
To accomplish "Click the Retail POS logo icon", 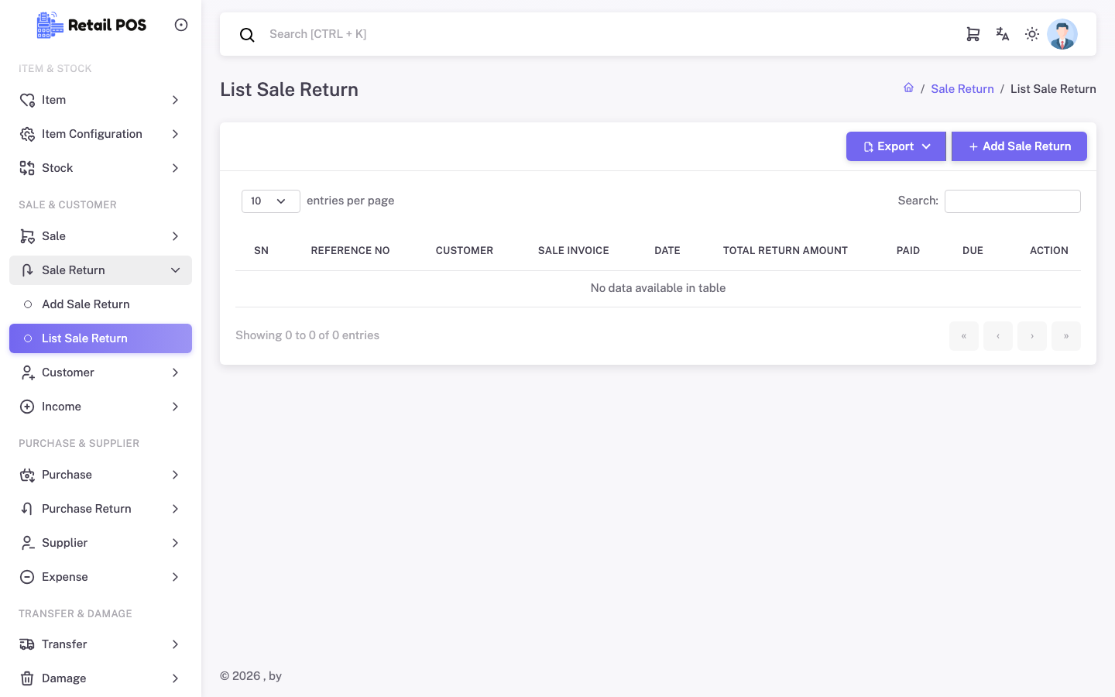I will (50, 25).
